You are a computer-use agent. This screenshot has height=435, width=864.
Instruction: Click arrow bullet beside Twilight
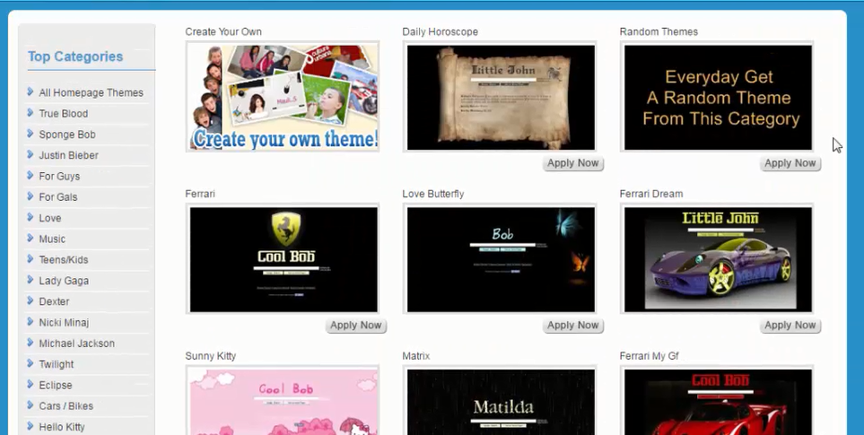(x=31, y=364)
